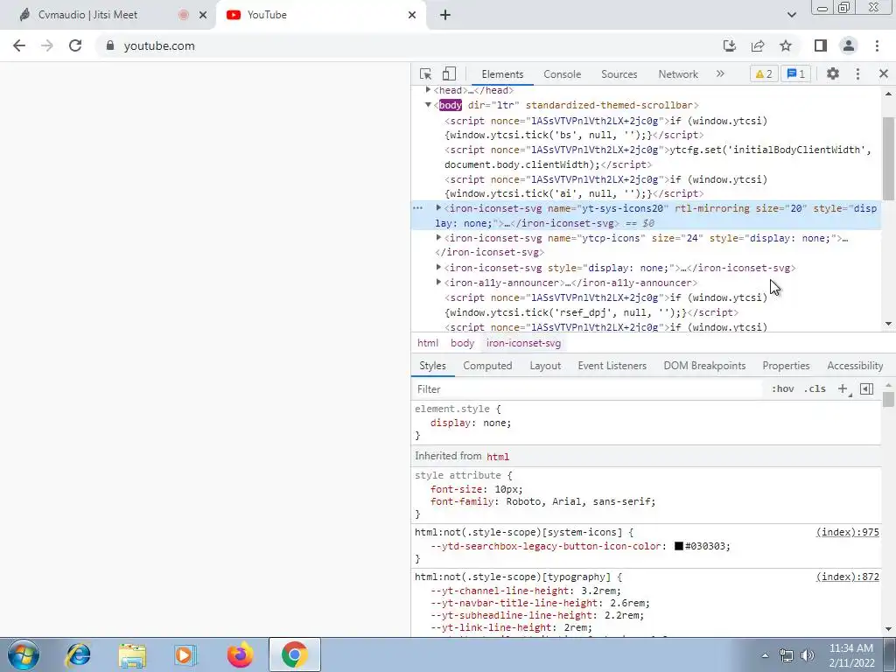Image resolution: width=896 pixels, height=672 pixels.
Task: Expand the yt-sys-icons20 iron-iconset-svg node
Action: point(439,208)
